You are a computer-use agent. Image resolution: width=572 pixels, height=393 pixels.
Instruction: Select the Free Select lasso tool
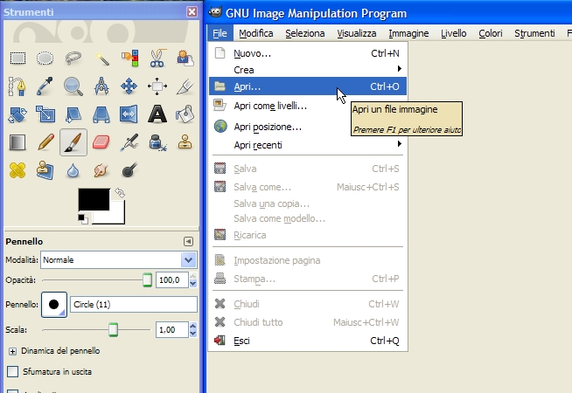(73, 59)
